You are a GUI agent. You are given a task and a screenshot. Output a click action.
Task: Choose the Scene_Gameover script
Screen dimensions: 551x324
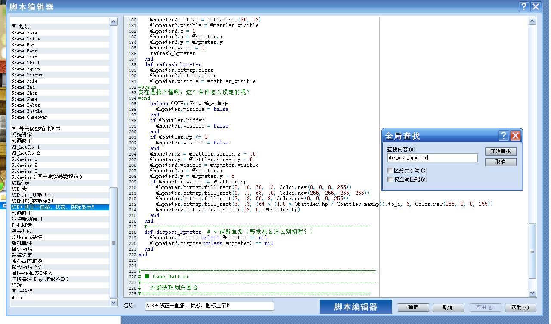pos(60,117)
